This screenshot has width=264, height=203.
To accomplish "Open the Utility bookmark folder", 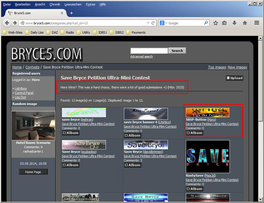I will 84,32.
